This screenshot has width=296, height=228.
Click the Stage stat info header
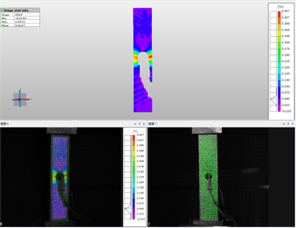[20, 10]
